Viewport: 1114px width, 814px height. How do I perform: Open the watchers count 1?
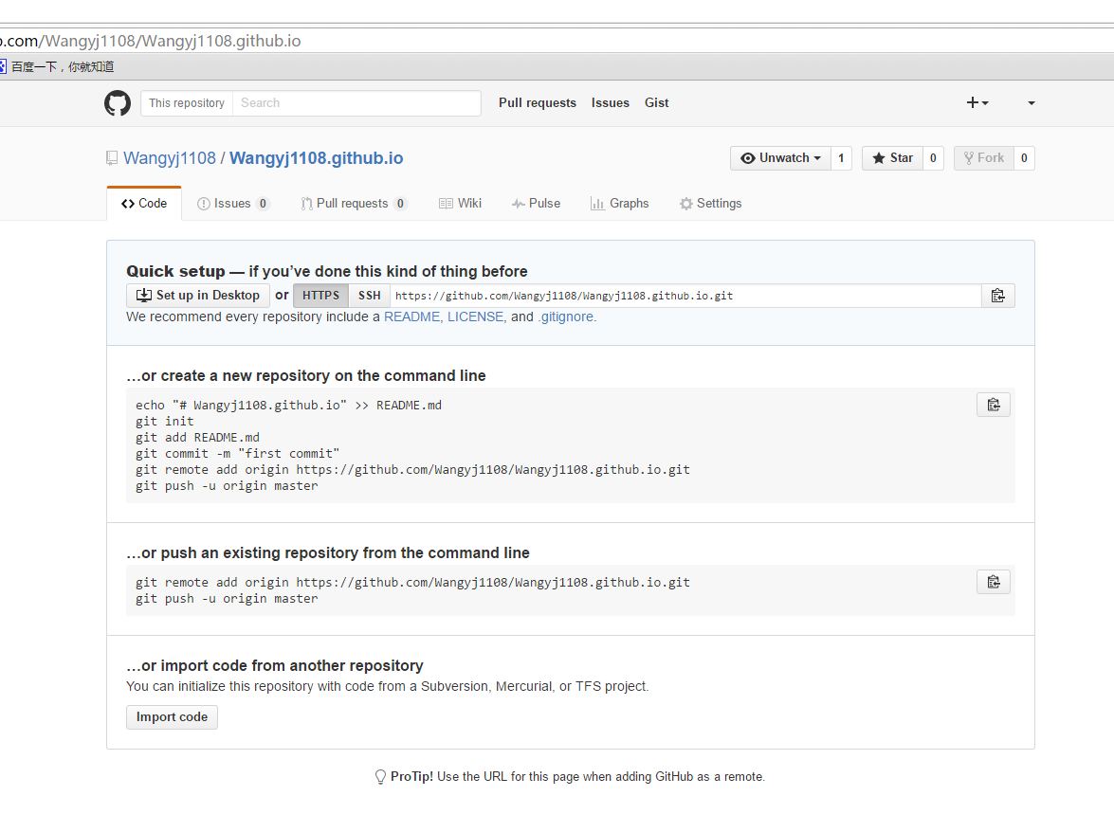point(841,157)
